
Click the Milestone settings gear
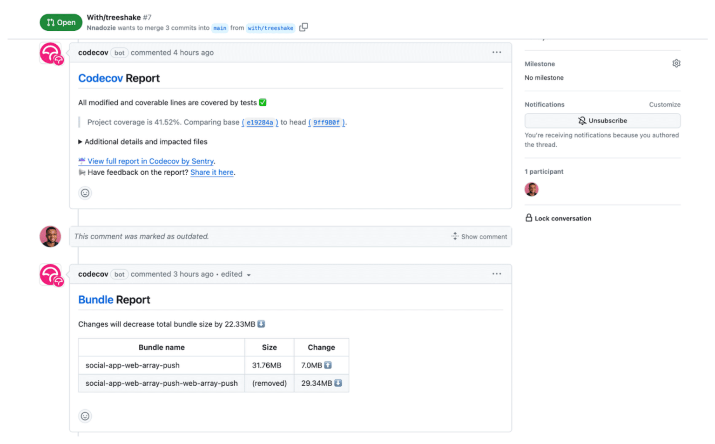tap(676, 63)
